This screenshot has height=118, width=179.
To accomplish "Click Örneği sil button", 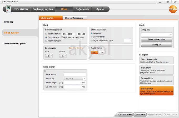I will coord(157,45).
